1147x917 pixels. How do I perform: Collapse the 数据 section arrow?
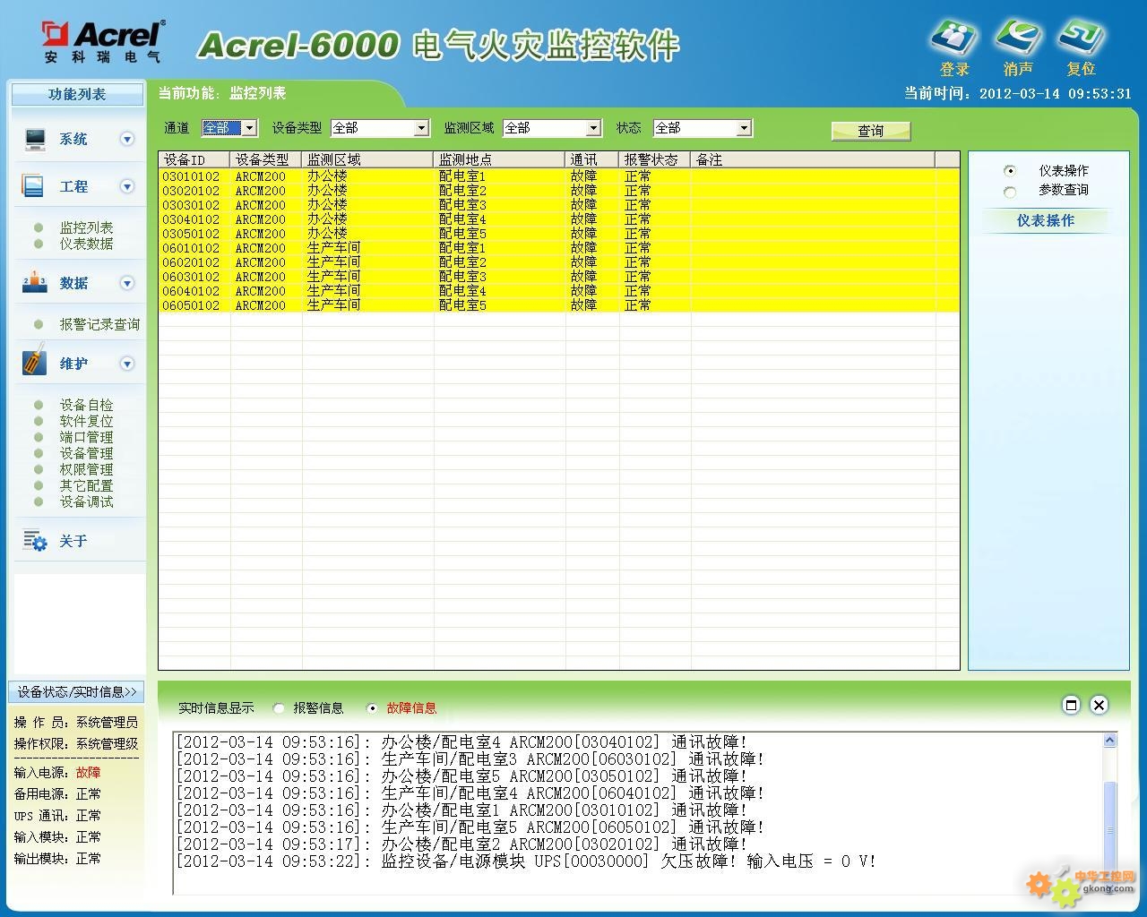point(127,283)
